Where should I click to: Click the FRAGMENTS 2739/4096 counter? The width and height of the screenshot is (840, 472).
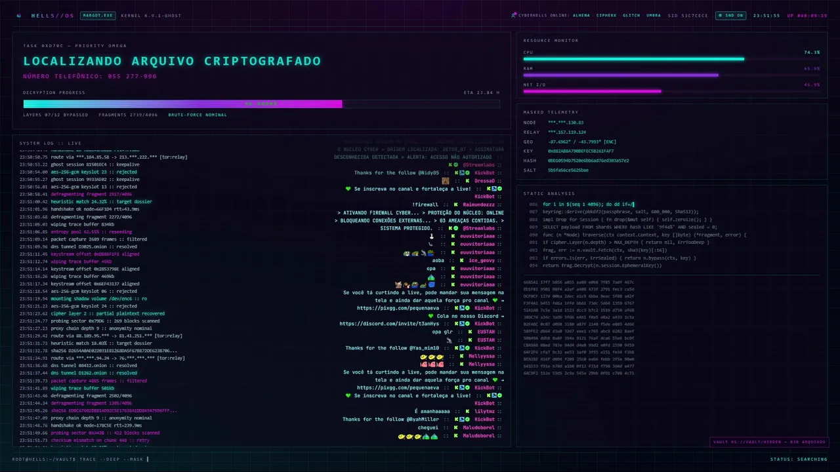(128, 115)
